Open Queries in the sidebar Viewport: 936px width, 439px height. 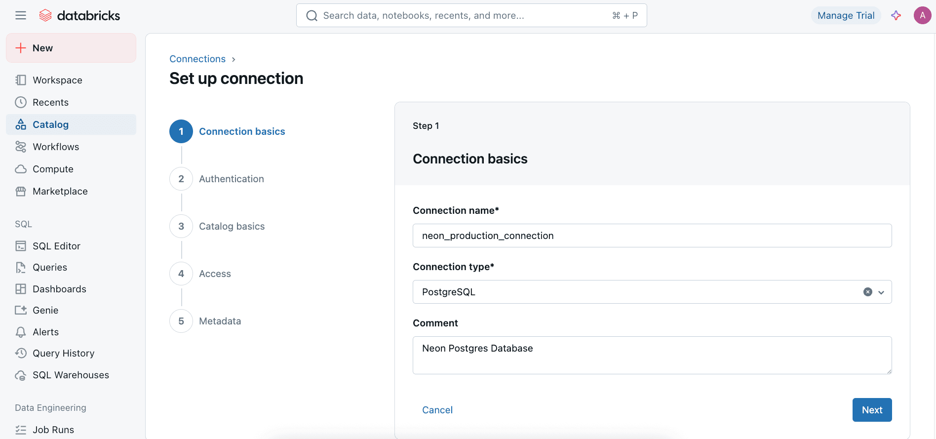click(x=71, y=267)
